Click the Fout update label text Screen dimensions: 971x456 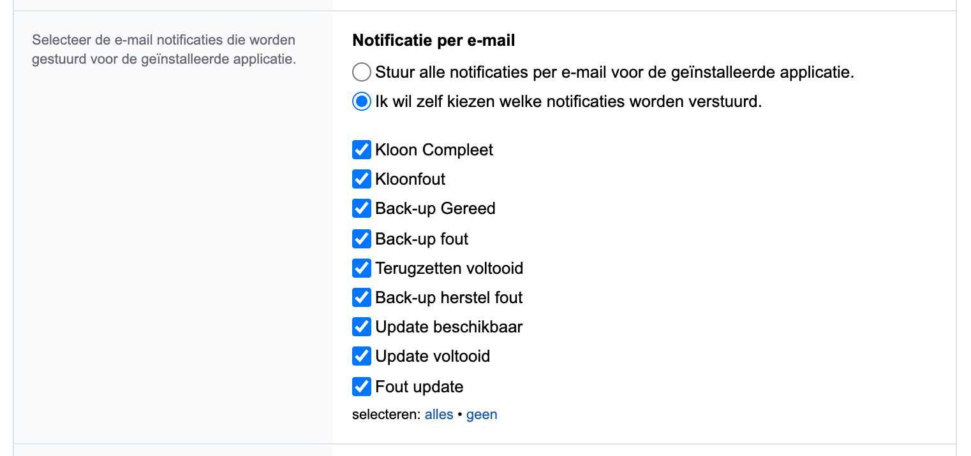point(419,387)
